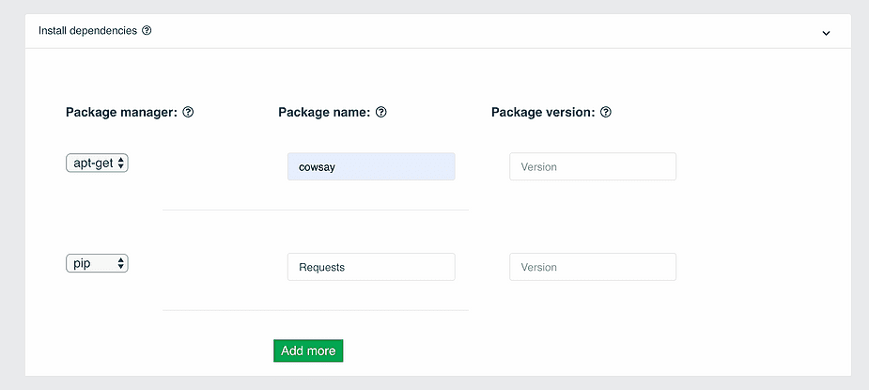Image resolution: width=869 pixels, height=390 pixels.
Task: Click the Package version column label
Action: (x=543, y=113)
